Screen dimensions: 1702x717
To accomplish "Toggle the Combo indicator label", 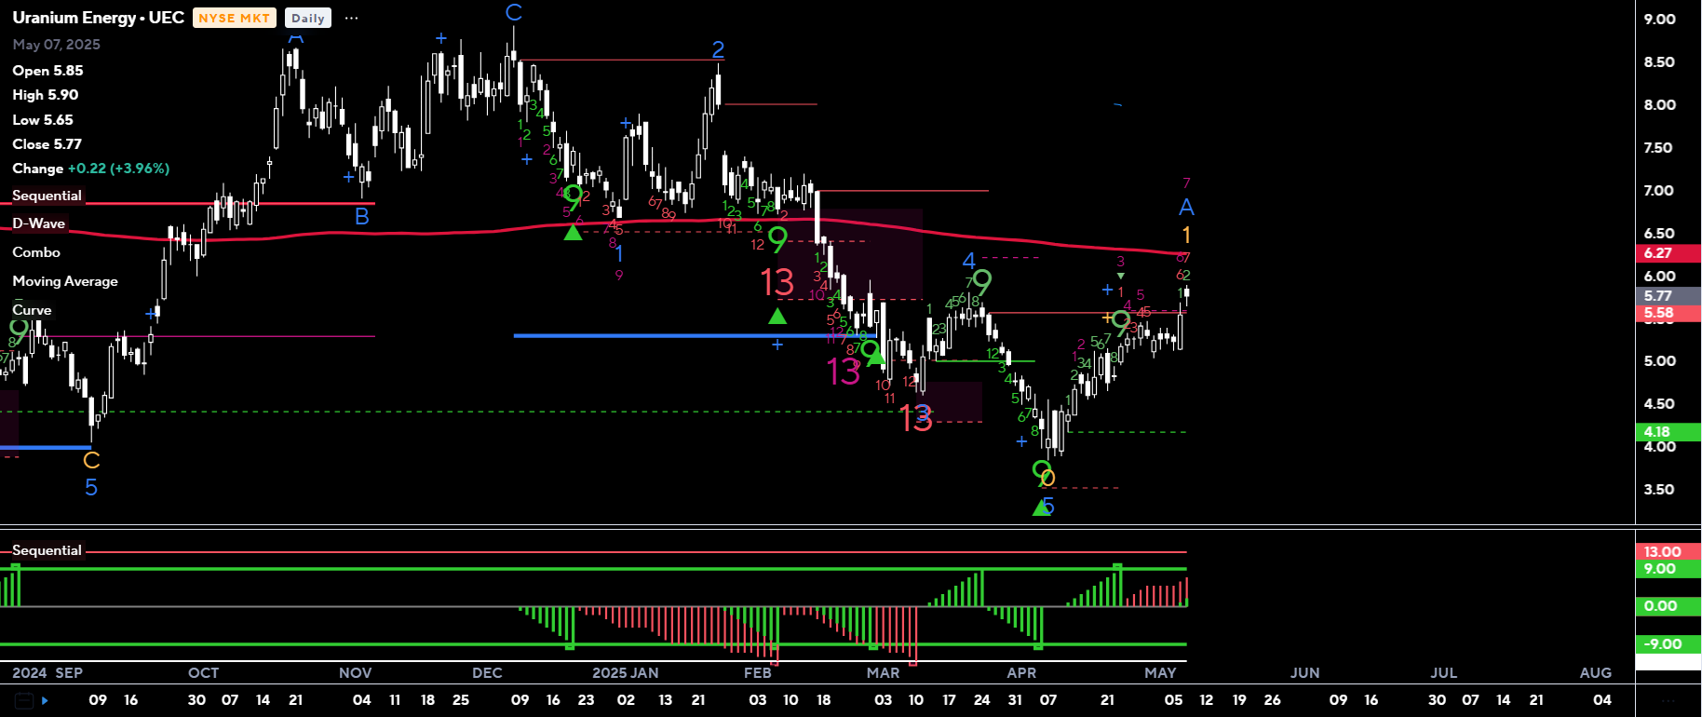I will tap(36, 252).
